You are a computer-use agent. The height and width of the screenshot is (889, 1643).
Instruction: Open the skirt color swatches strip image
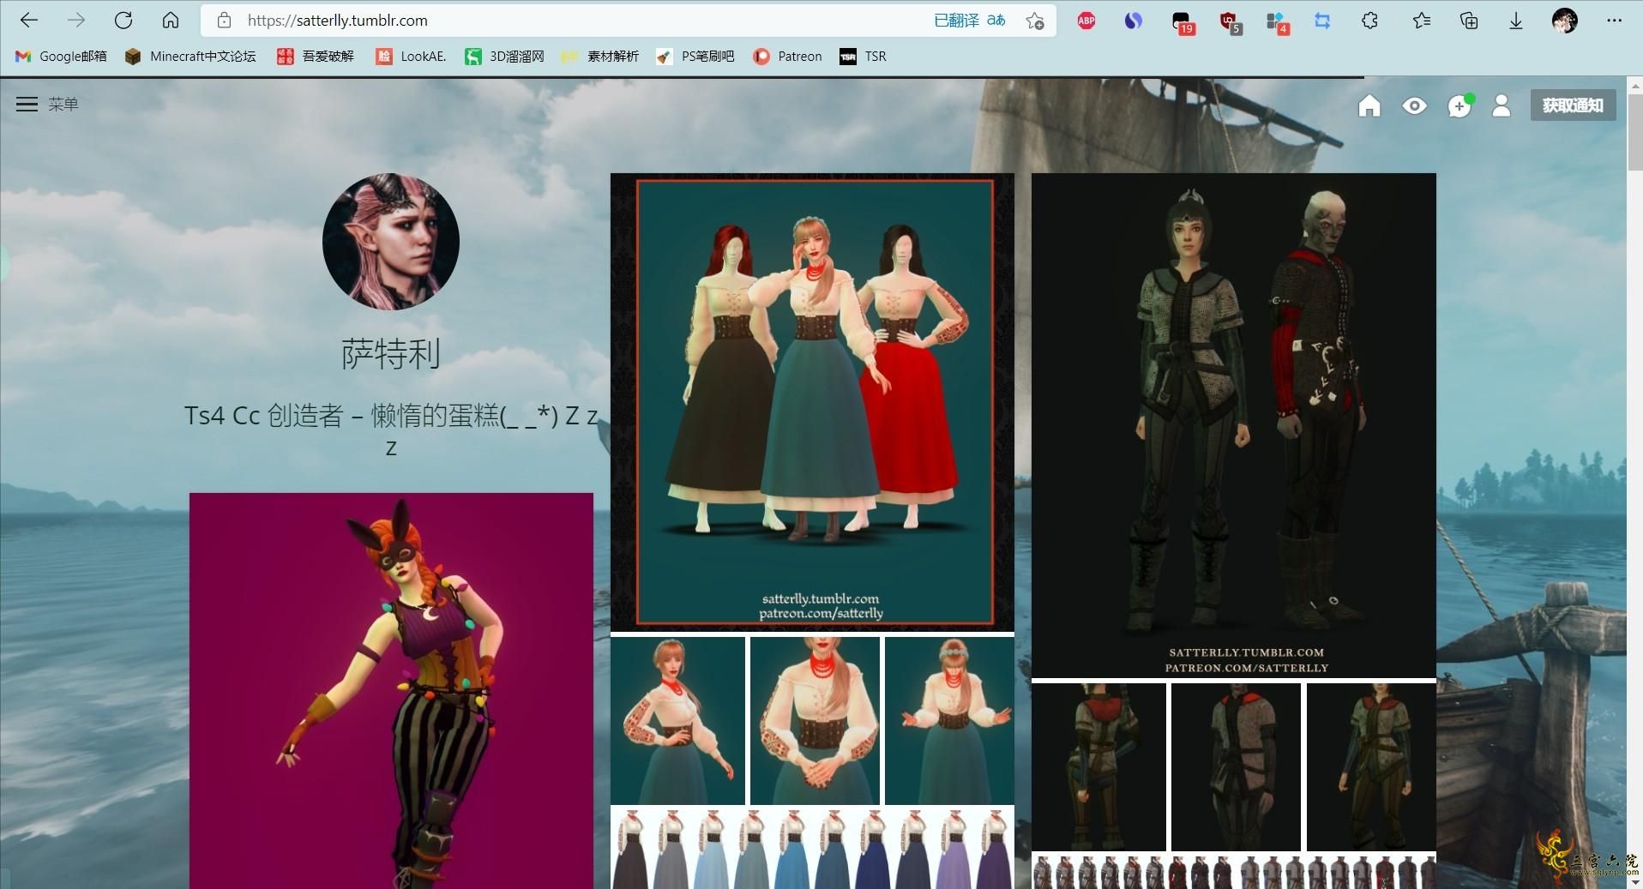[812, 848]
